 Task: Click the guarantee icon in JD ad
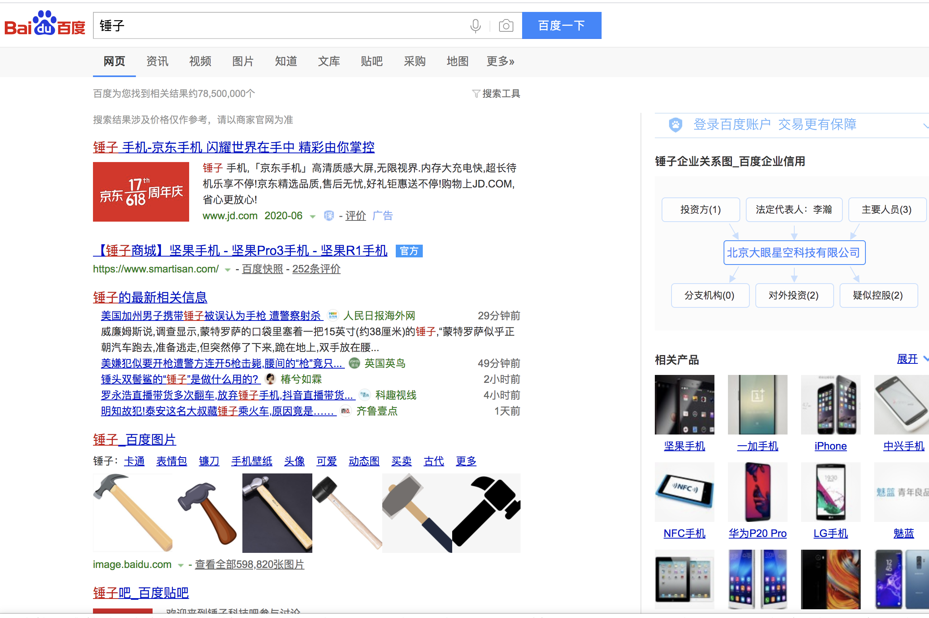(x=329, y=216)
